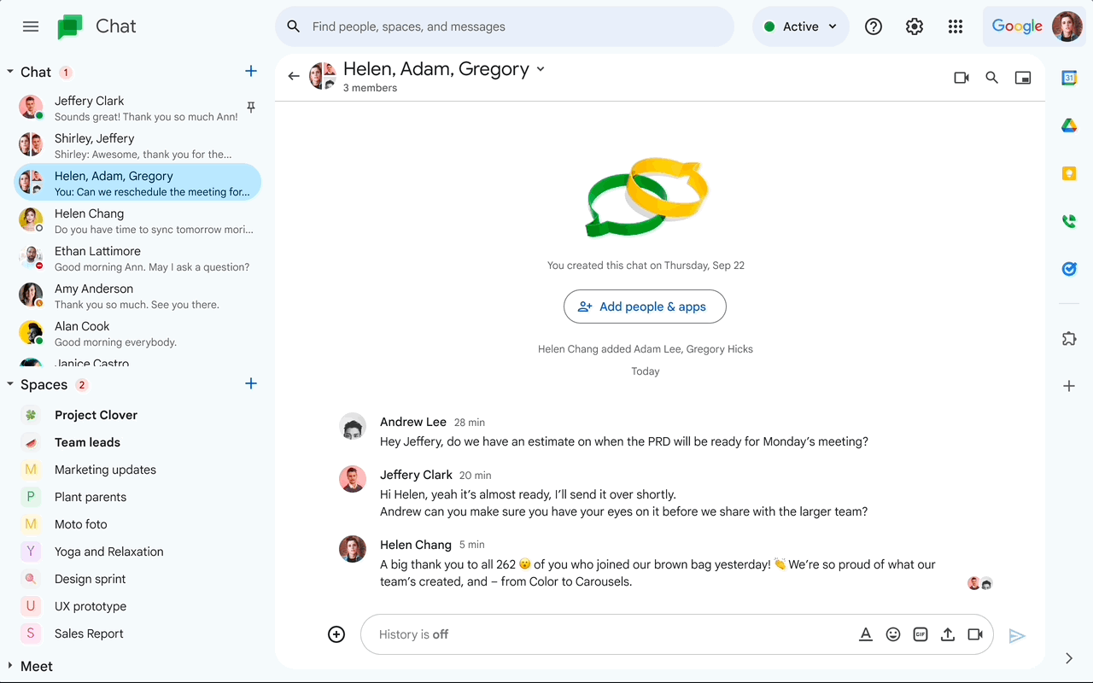Collapse the Spaces section
The height and width of the screenshot is (683, 1093).
(x=10, y=384)
